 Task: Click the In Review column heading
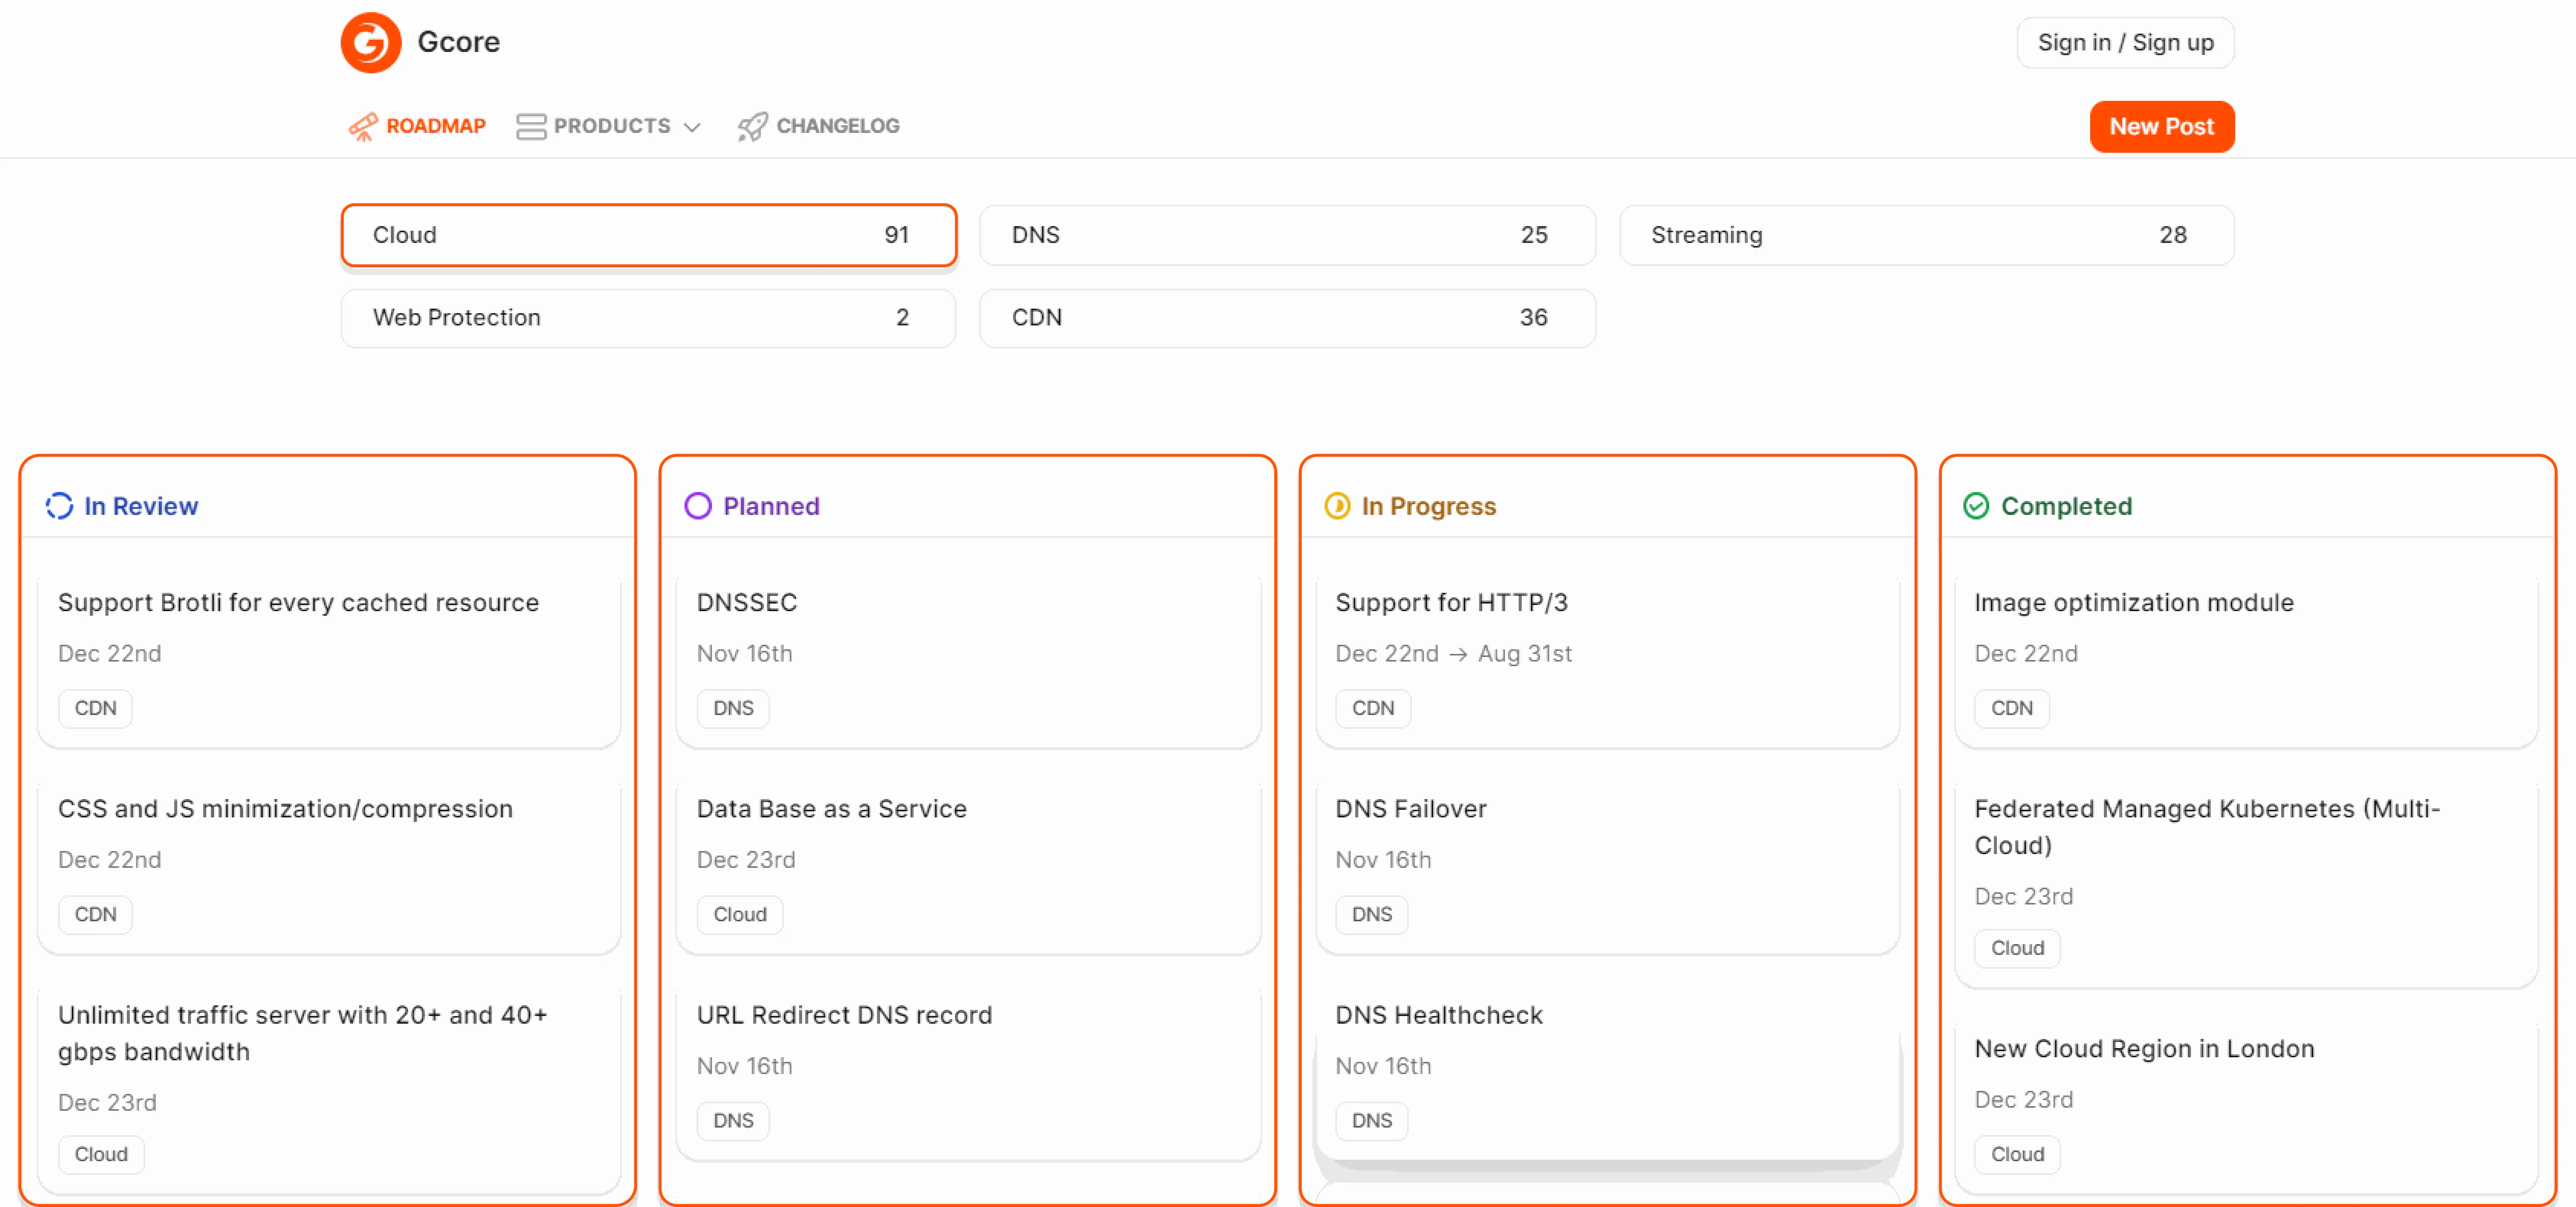141,506
